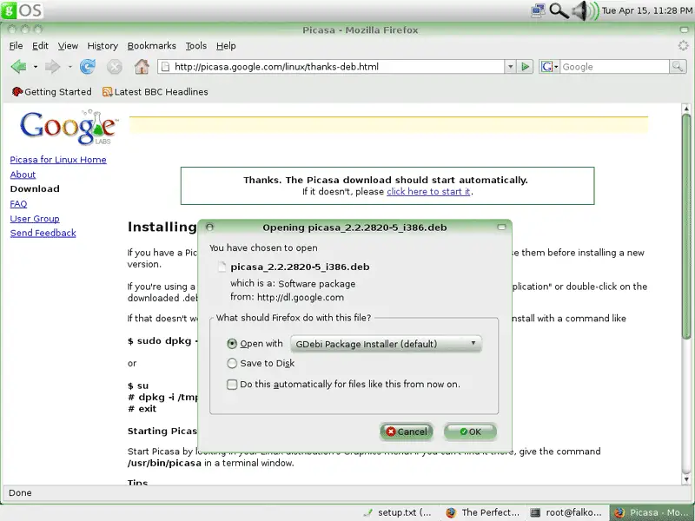The height and width of the screenshot is (521, 695).
Task: Open the Help menu
Action: tap(226, 46)
